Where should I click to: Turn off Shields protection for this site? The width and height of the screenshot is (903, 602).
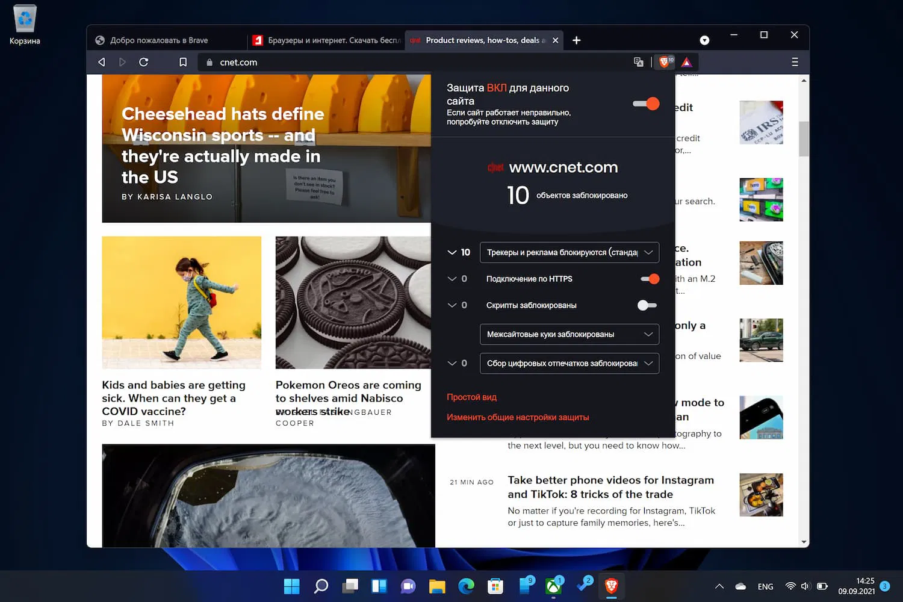pyautogui.click(x=646, y=104)
